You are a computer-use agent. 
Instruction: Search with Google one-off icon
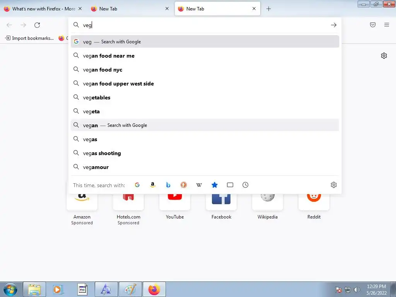[137, 185]
